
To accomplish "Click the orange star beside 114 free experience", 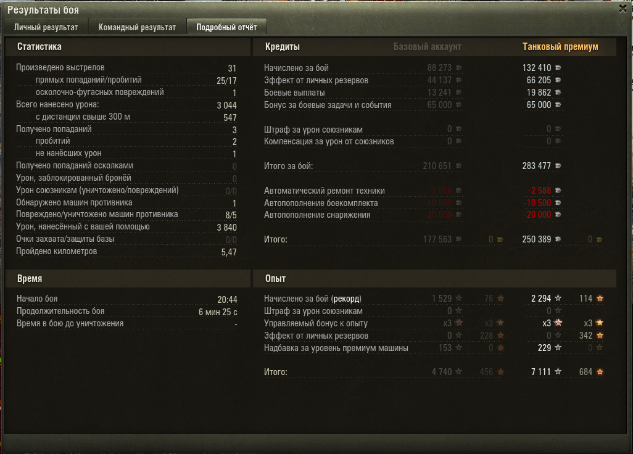I will [x=600, y=298].
